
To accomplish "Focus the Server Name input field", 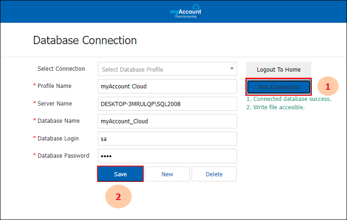I will coord(167,104).
